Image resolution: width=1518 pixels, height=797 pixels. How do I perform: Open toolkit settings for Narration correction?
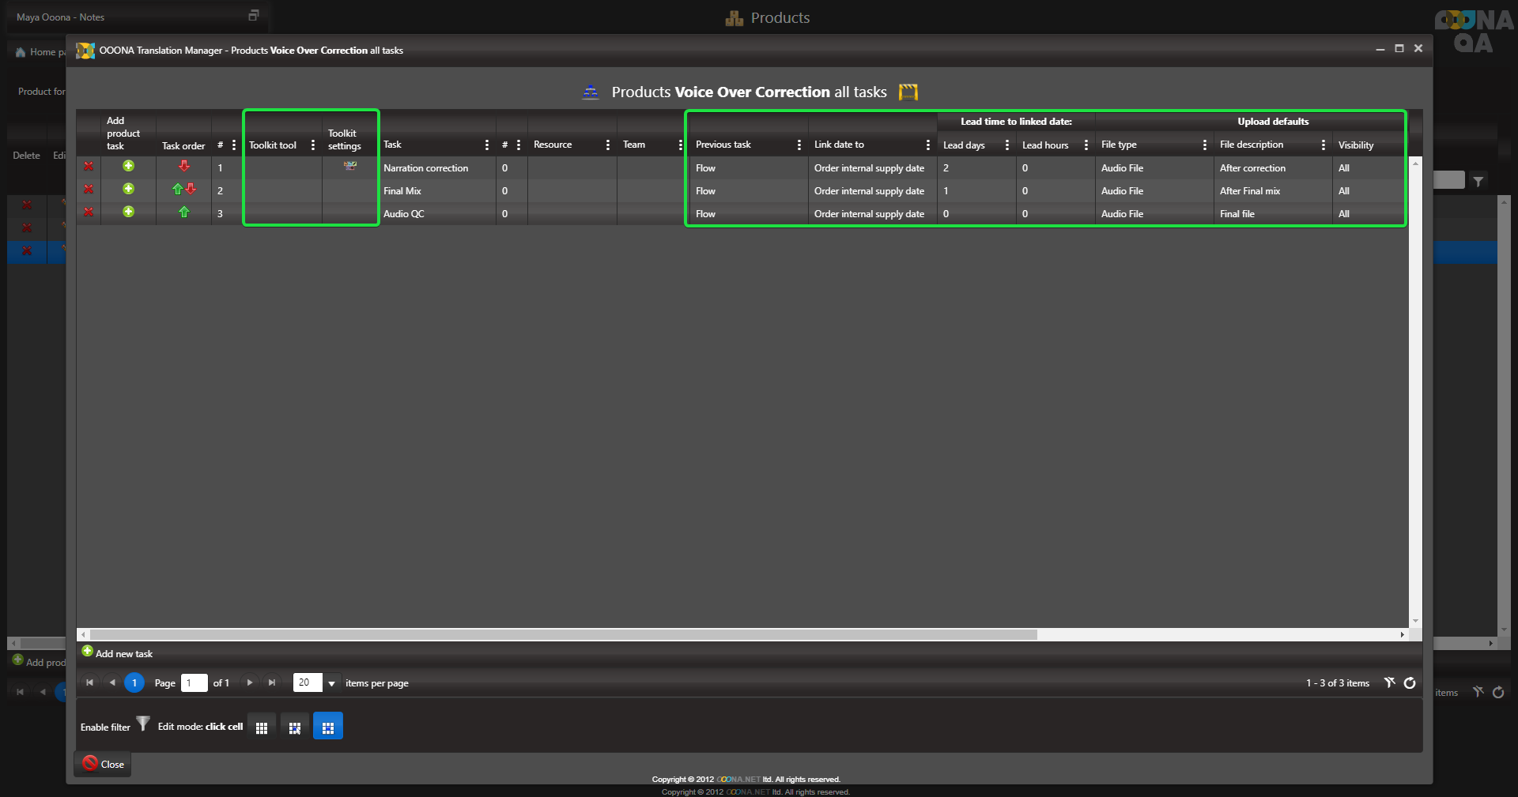(x=349, y=166)
